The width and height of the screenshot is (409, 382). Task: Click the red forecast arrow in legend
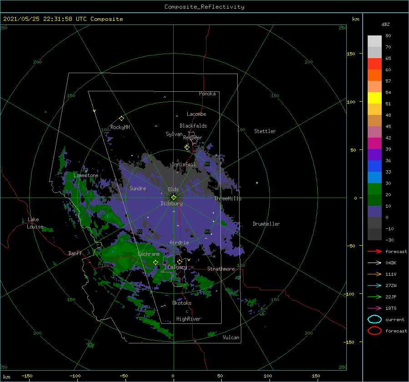click(x=374, y=251)
